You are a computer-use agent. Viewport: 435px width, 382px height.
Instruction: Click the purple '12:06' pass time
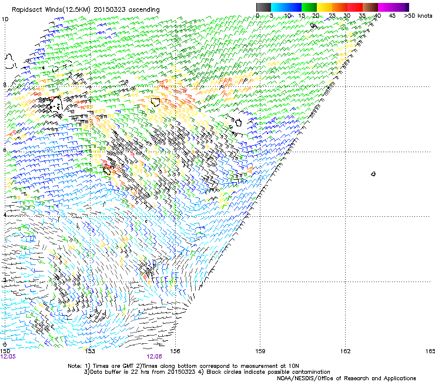[154, 357]
